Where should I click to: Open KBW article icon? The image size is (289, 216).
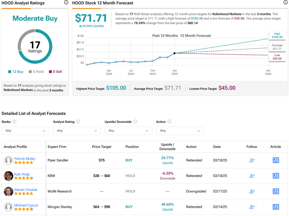[276, 176]
